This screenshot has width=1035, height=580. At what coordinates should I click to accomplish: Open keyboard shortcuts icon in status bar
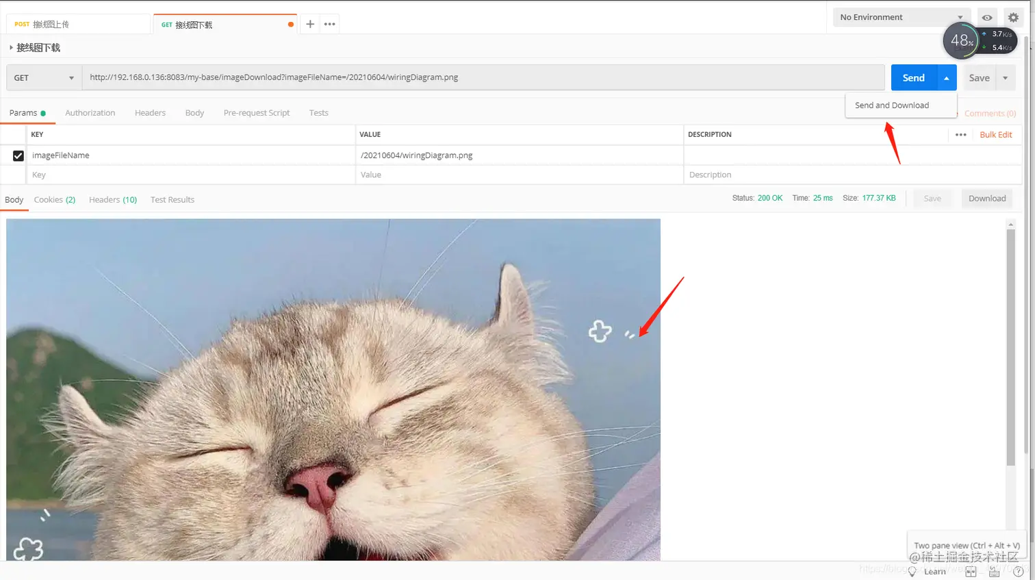coord(995,572)
